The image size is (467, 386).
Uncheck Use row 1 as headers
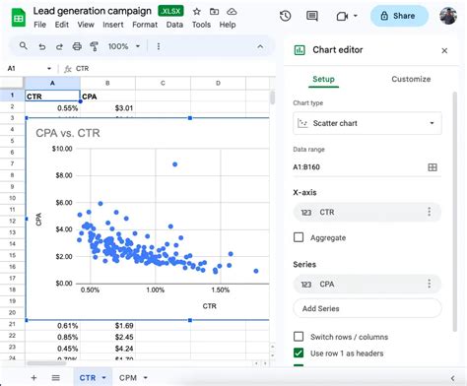point(299,354)
